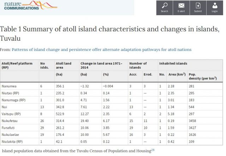The height and width of the screenshot is (156, 226).
Task: Click the Search magnifier icon
Action: (165, 6)
